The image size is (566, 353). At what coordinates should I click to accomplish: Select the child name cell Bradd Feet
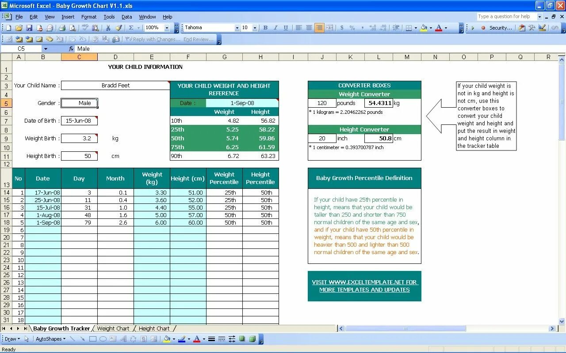pos(115,86)
